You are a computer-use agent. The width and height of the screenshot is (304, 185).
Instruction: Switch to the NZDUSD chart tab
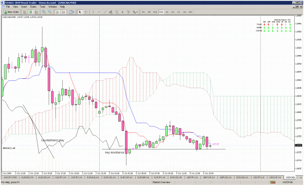click(x=242, y=177)
